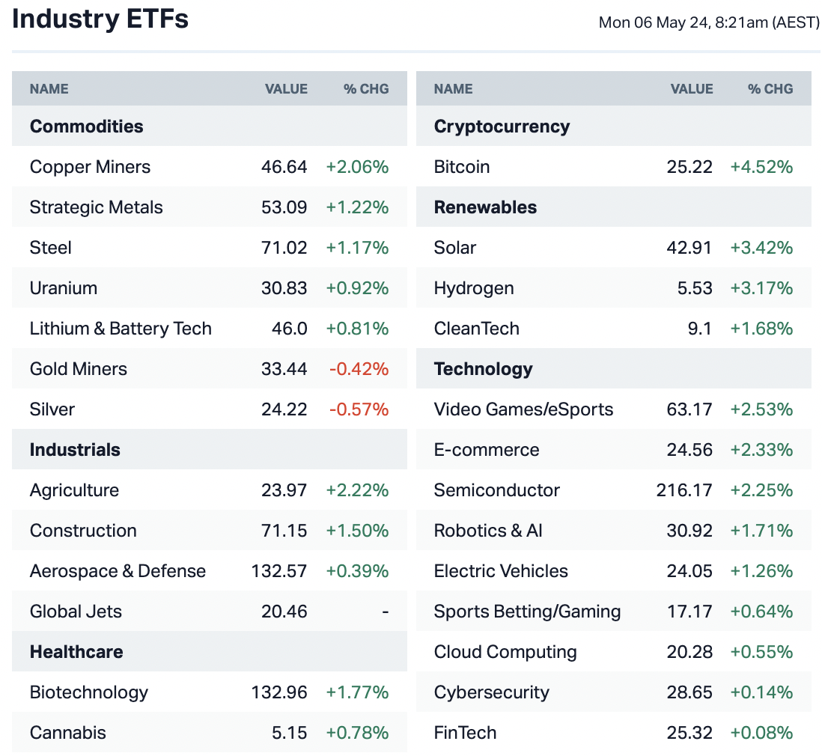Click the Hydrogen ETF name

pos(474,288)
